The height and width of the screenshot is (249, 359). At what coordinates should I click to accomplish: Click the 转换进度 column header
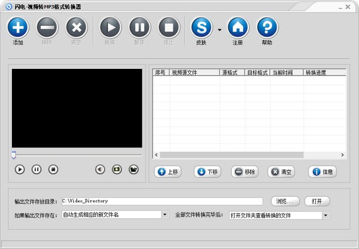tap(325, 72)
